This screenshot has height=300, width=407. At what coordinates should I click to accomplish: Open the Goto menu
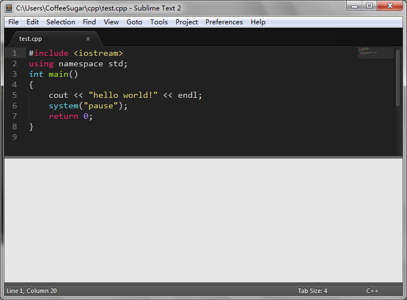coord(134,22)
